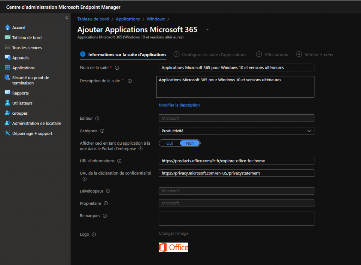Click the URL d'informations field
The image size is (361, 265).
[x=237, y=161]
